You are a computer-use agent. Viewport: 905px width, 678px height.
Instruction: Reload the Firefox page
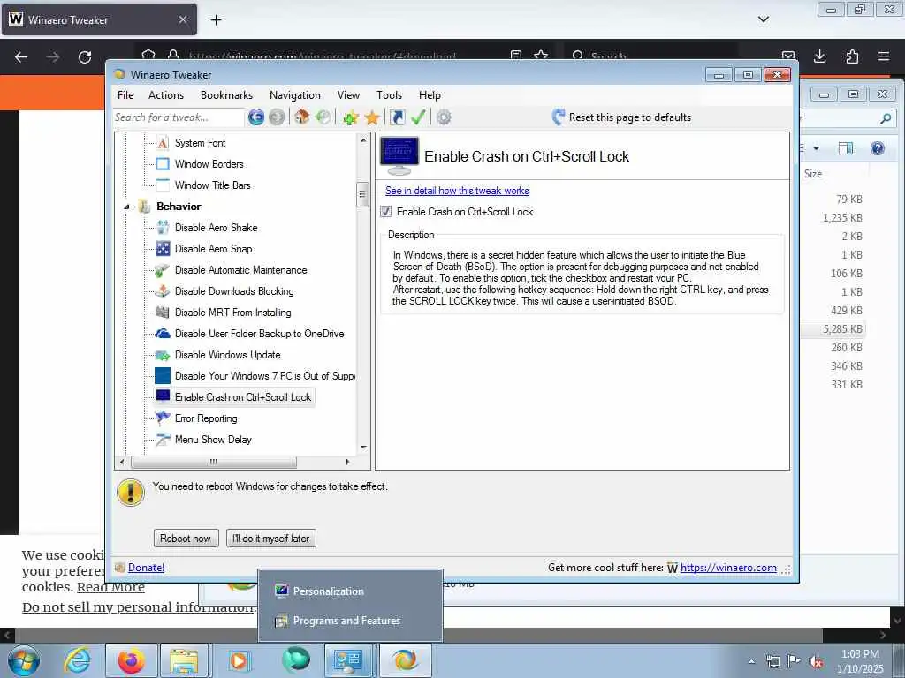[x=85, y=57]
